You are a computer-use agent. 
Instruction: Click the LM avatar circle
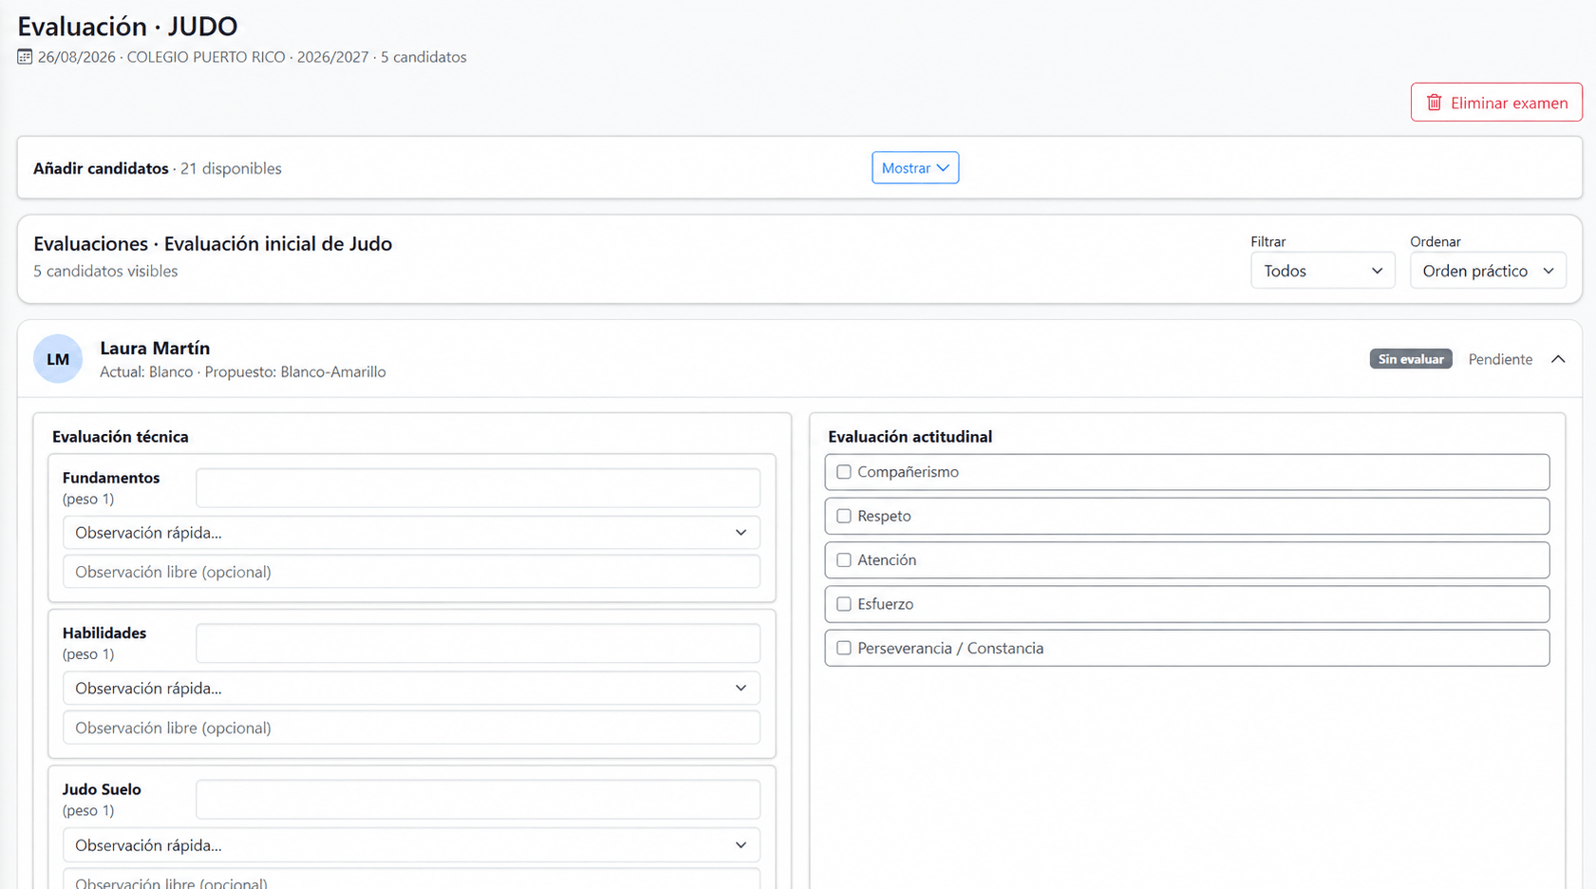click(58, 359)
